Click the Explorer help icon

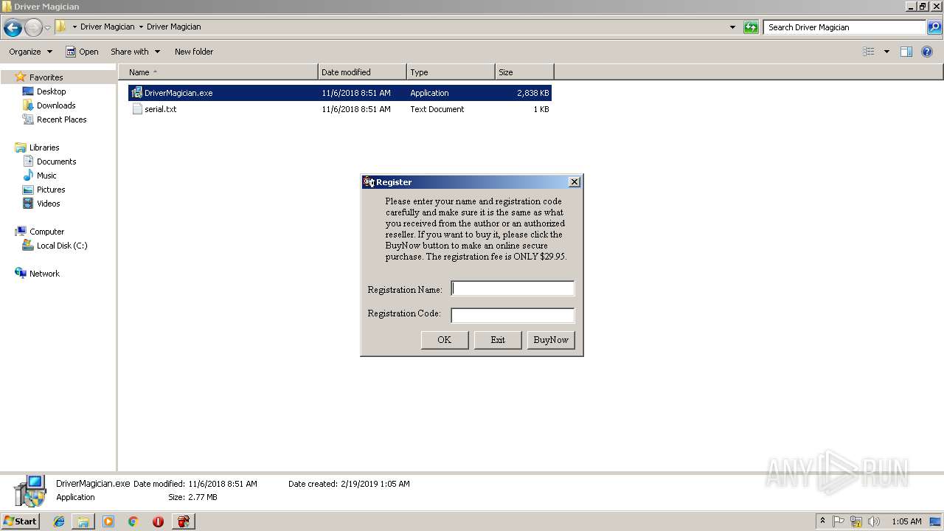[928, 52]
